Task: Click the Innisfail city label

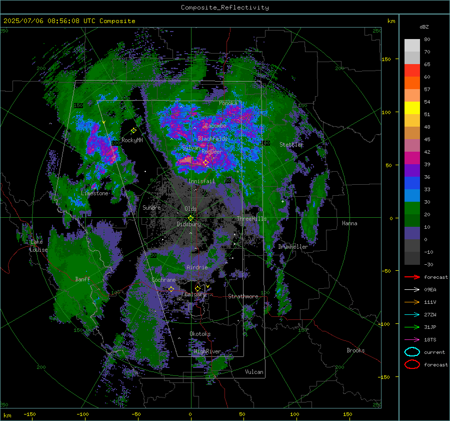Action: [x=201, y=181]
